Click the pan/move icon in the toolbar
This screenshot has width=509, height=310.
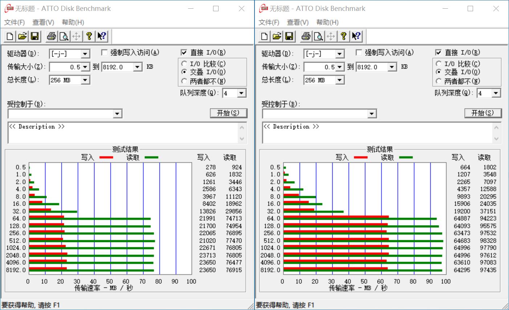(77, 36)
